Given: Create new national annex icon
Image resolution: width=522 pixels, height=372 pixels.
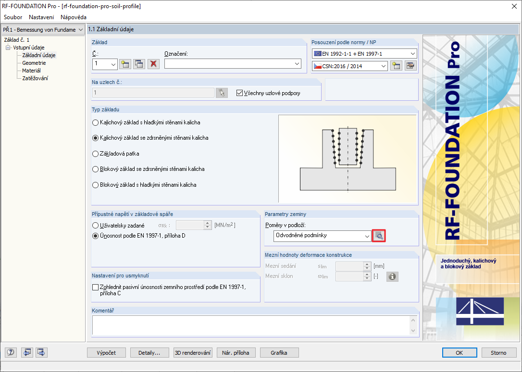Looking at the screenshot, I should (x=396, y=66).
